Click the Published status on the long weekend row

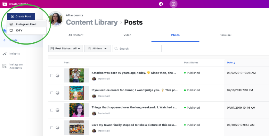coord(192,108)
